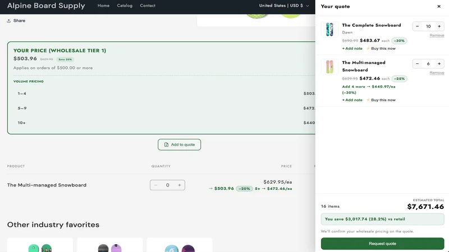Image resolution: width=449 pixels, height=252 pixels.
Task: Click the -30% discount badge
Action: (399, 41)
